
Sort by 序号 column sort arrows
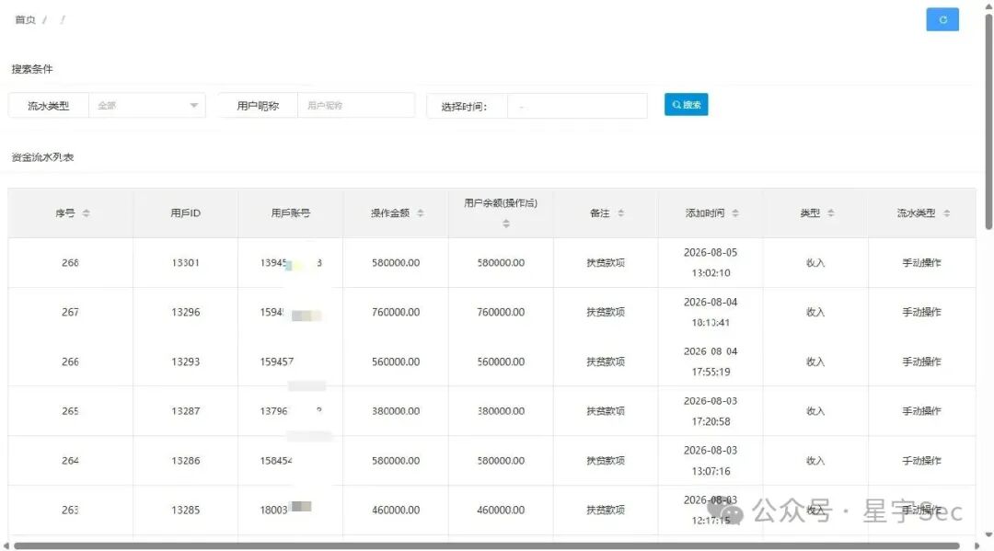[87, 213]
